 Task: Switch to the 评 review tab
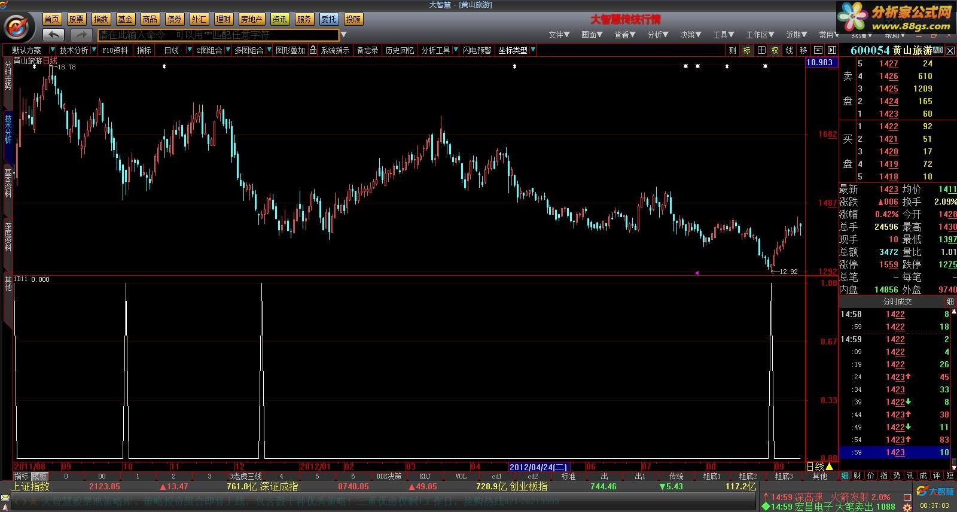tap(937, 476)
